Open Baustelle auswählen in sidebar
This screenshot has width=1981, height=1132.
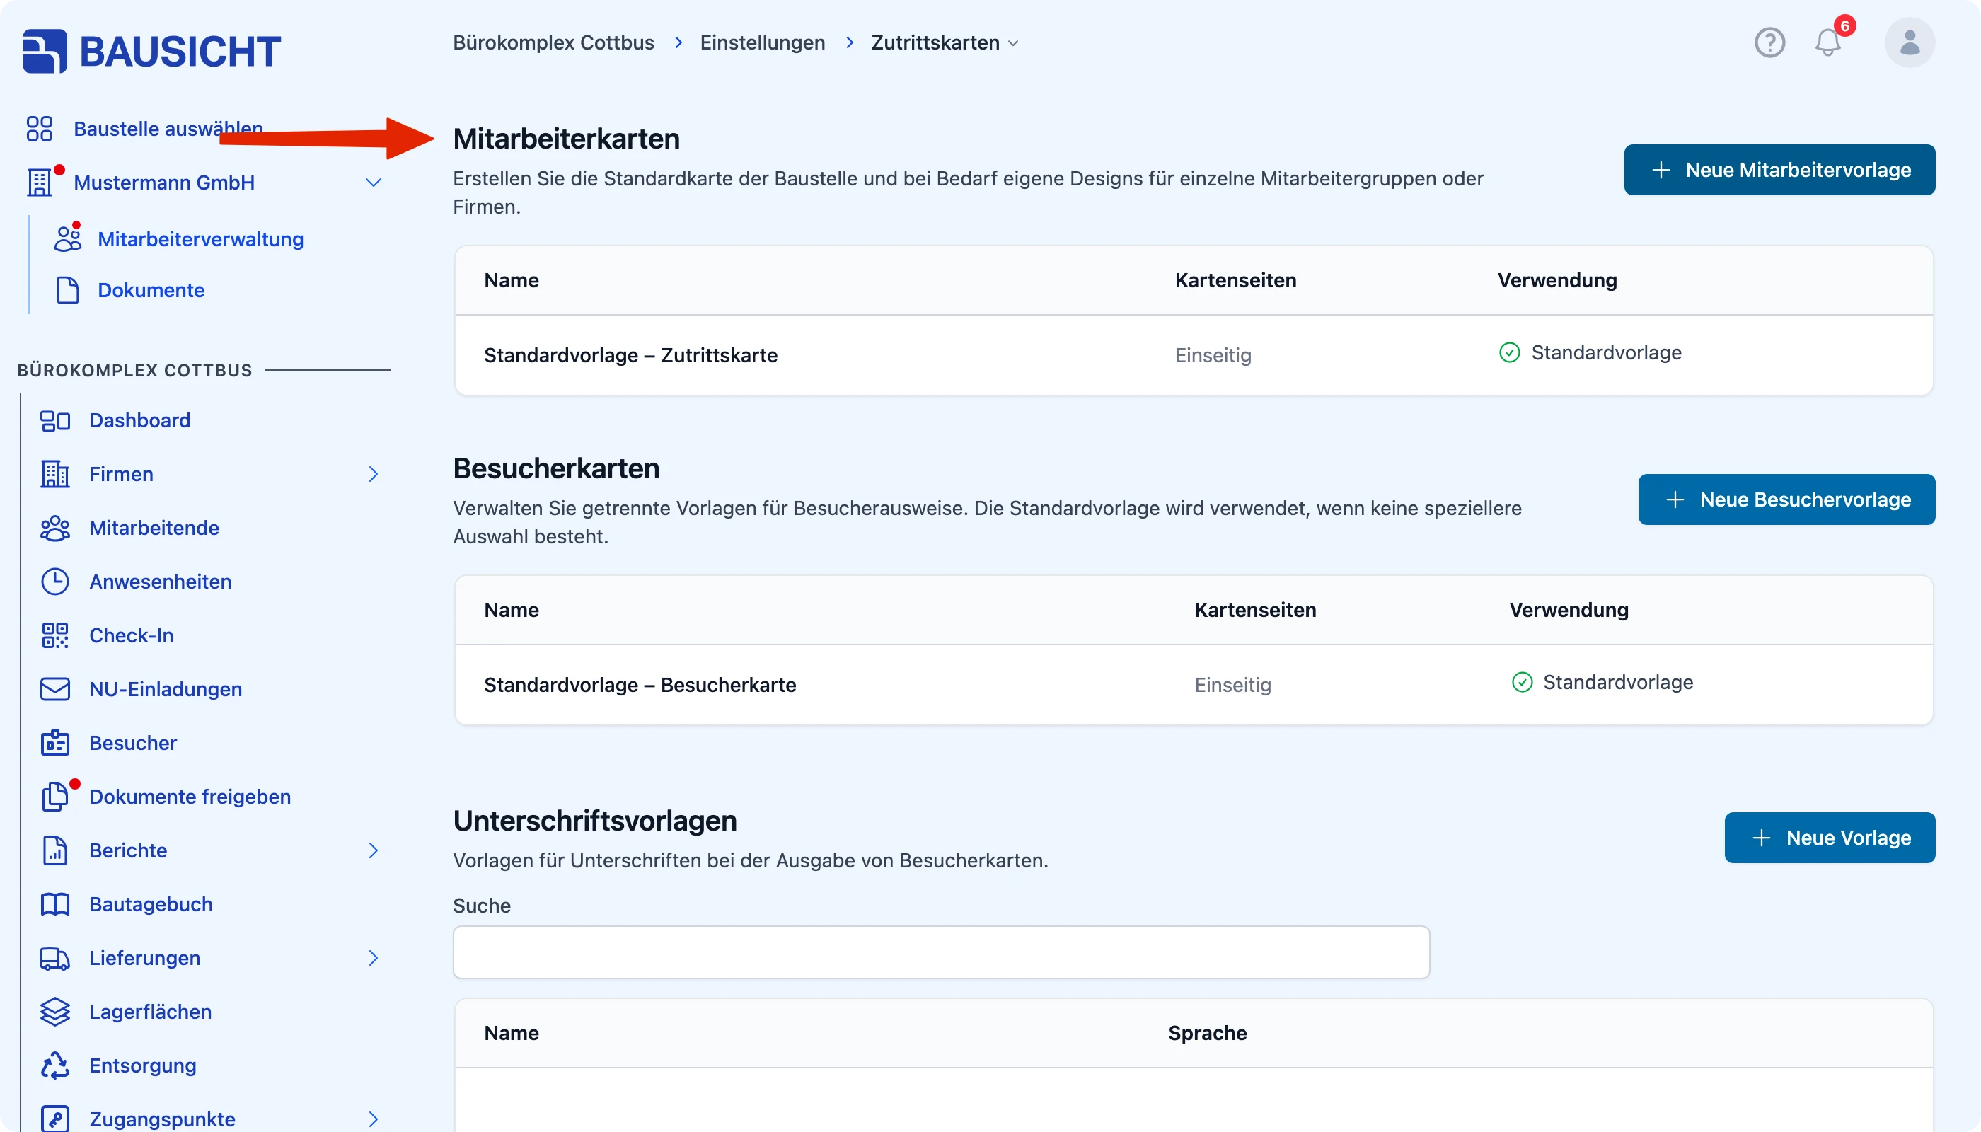click(x=168, y=129)
